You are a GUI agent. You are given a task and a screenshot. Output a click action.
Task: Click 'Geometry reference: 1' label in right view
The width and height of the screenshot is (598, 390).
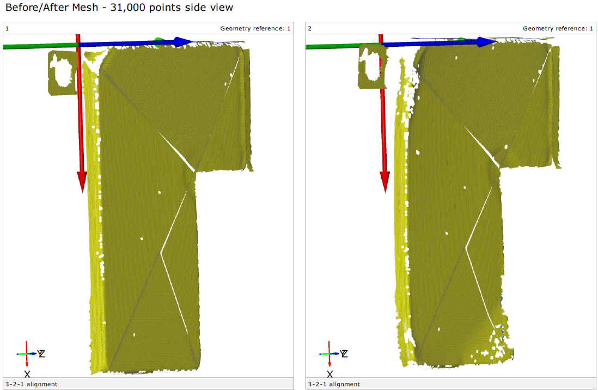558,28
